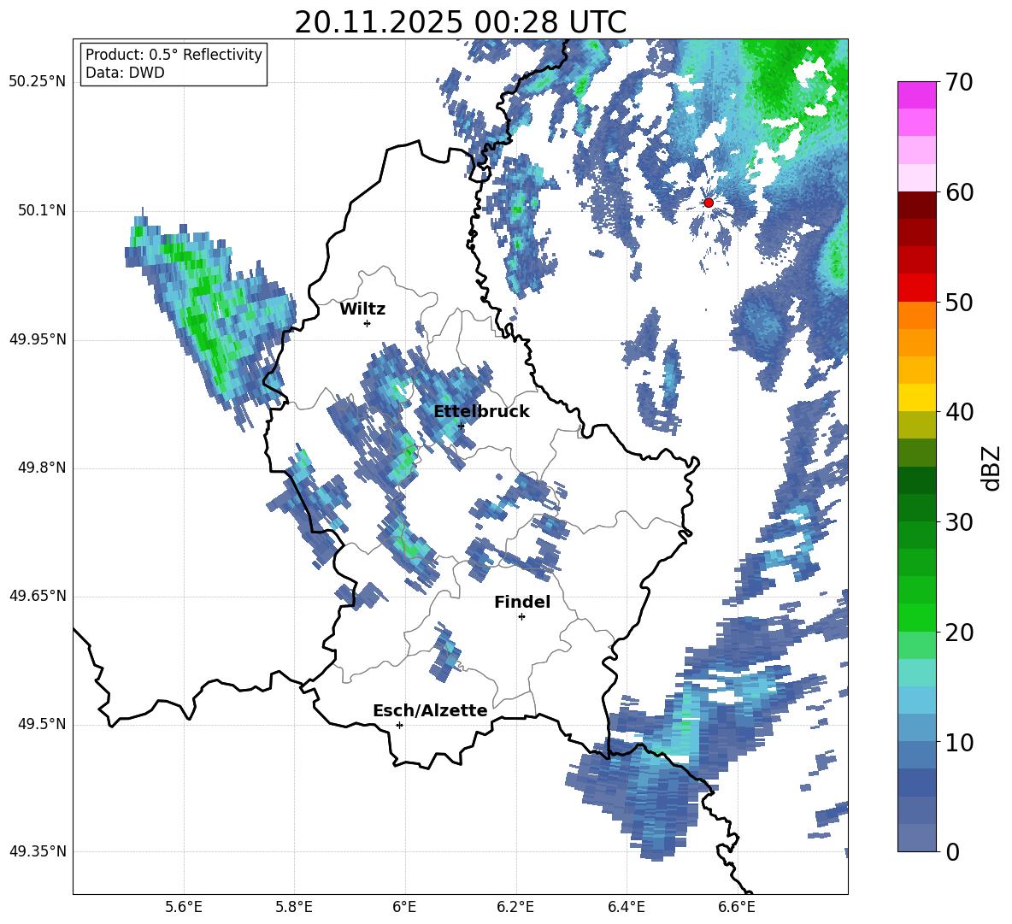The height and width of the screenshot is (924, 1012).
Task: Click the 70 colorbar tick label
Action: pos(959,82)
